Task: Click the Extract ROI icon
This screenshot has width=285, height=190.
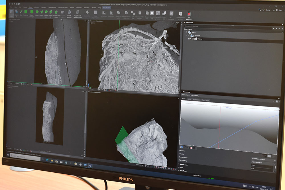Action: pos(164,14)
